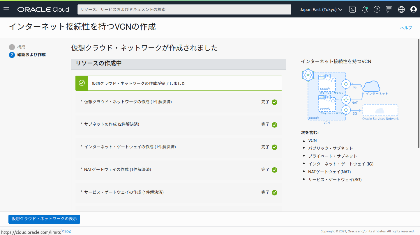420x235 pixels.
Task: Click サービス・ゲートウェイ(SG) list item
Action: click(x=335, y=180)
